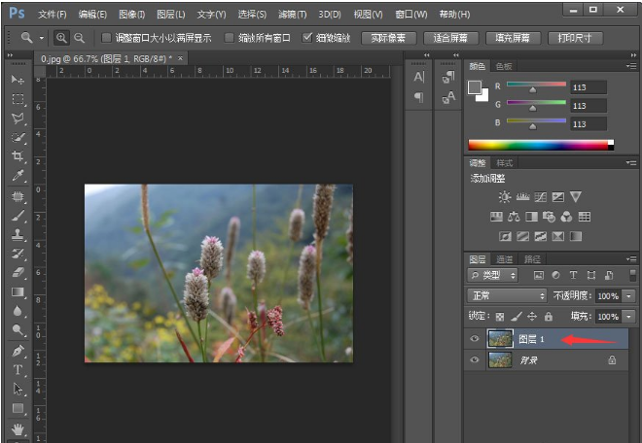642x443 pixels.
Task: Activate the Horizontal Type tool
Action: 18,369
